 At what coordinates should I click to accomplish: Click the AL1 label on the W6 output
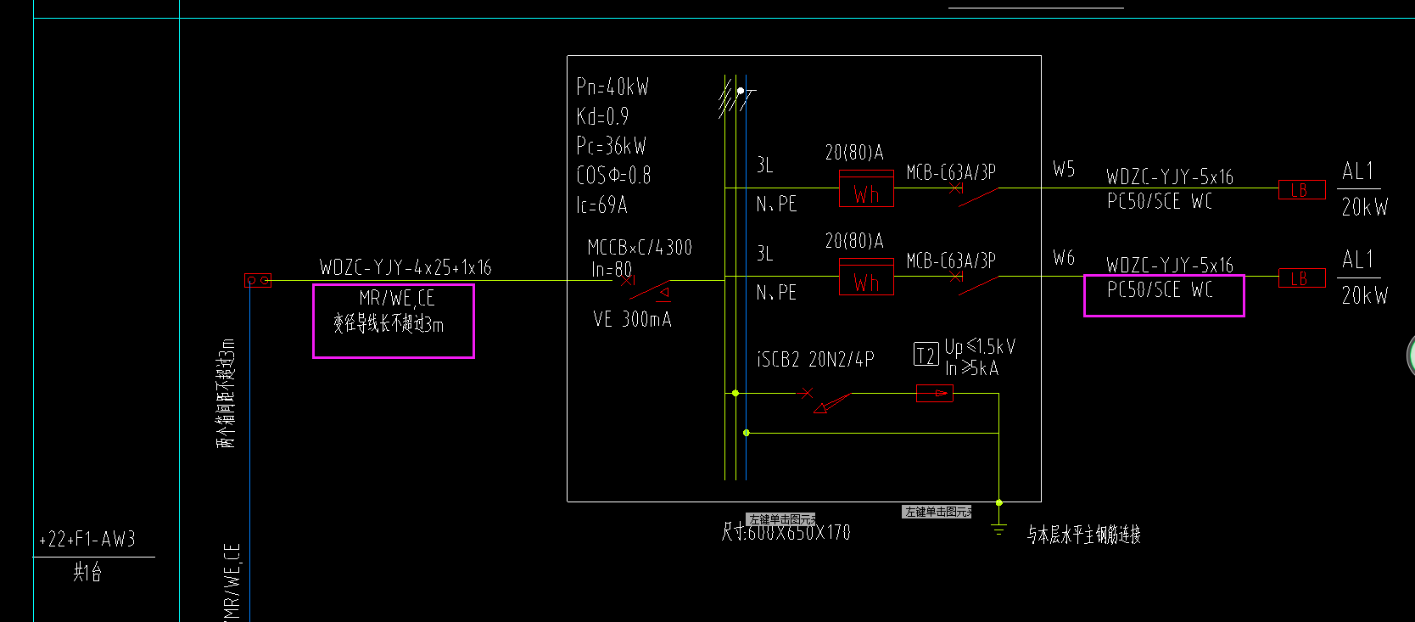(1357, 259)
